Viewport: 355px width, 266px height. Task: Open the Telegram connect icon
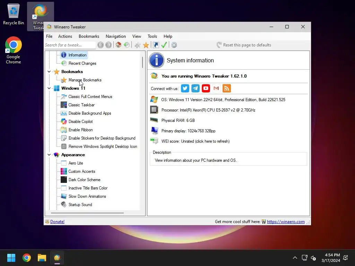(x=196, y=88)
